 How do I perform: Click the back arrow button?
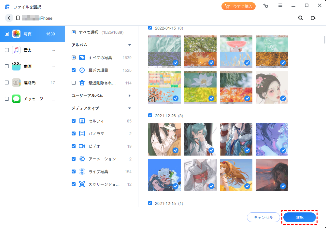[9, 18]
